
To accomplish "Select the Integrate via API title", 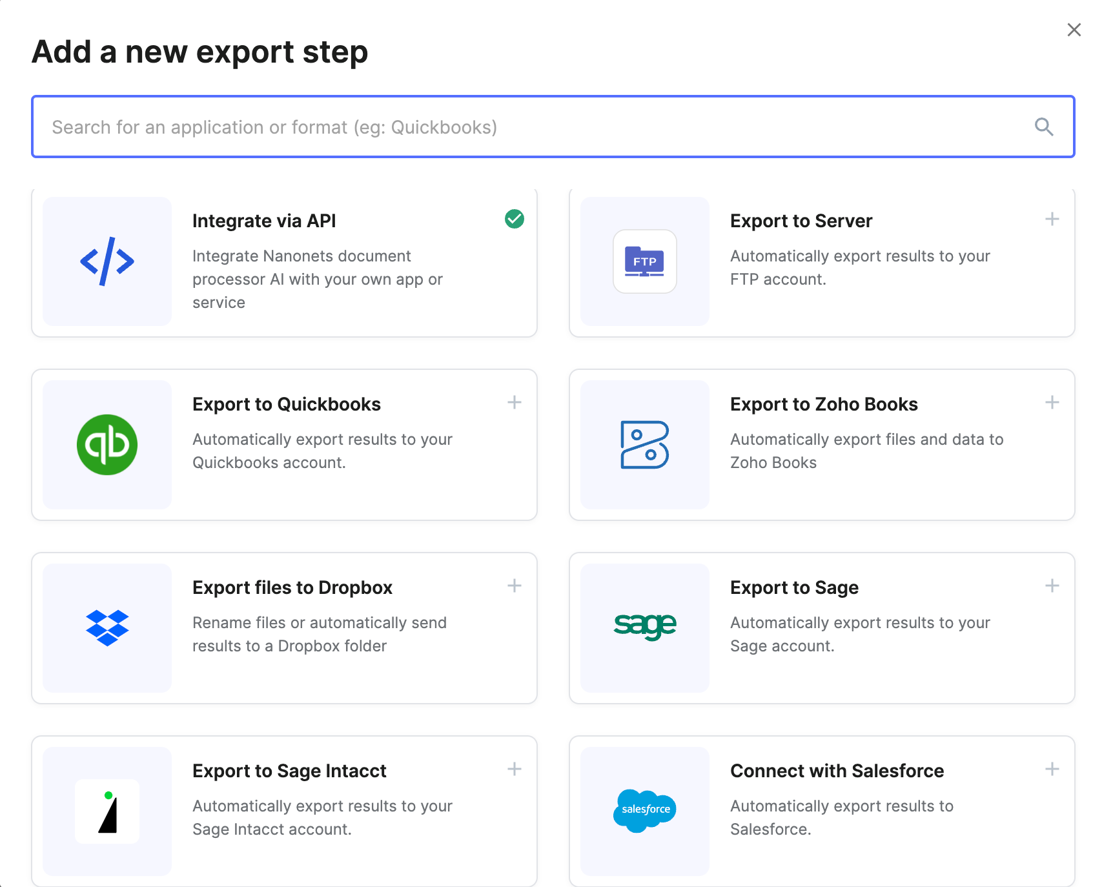I will point(264,221).
